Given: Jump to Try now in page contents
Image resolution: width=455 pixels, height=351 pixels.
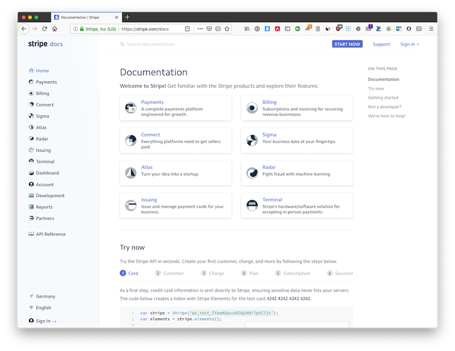Looking at the screenshot, I should (x=376, y=89).
